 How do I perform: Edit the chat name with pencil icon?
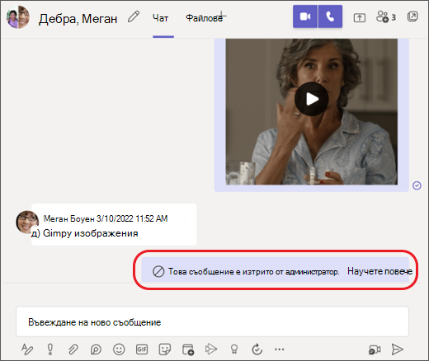(x=134, y=17)
